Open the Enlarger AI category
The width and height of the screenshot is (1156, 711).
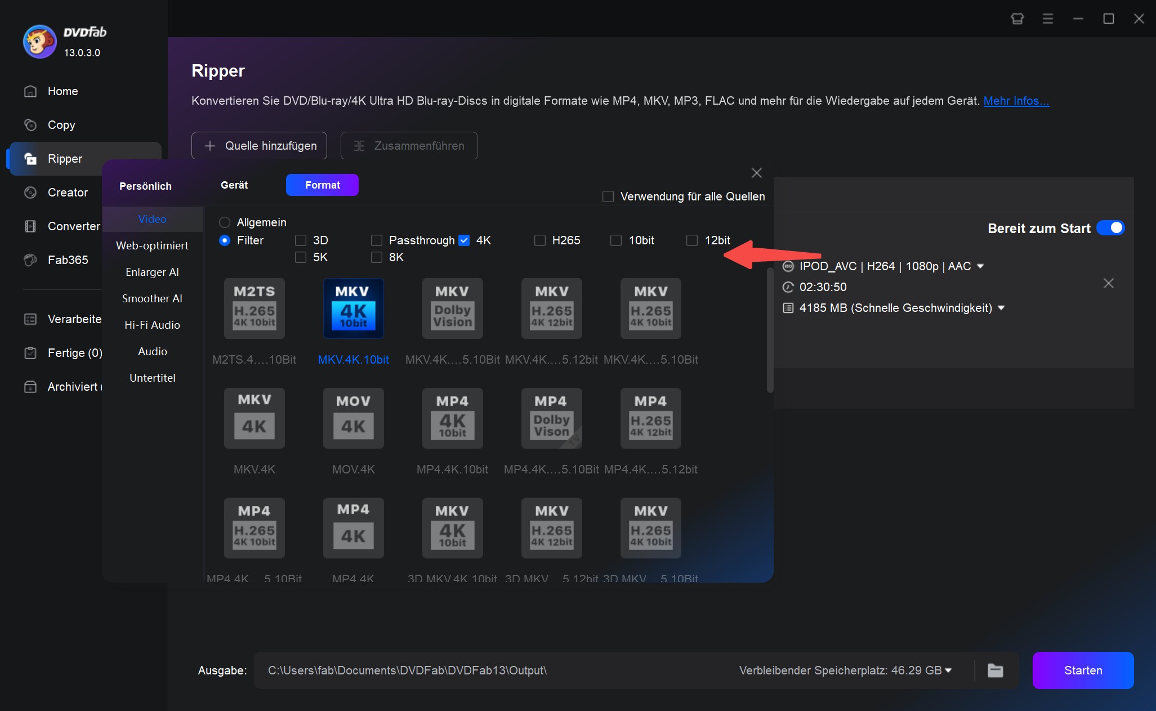point(152,272)
